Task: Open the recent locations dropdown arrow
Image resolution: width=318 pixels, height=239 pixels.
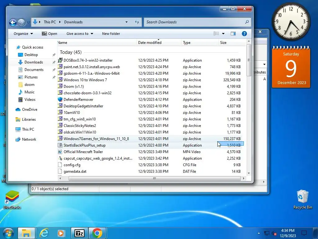Action: (28, 22)
